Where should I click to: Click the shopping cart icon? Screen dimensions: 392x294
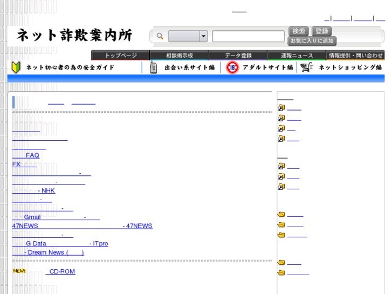306,67
